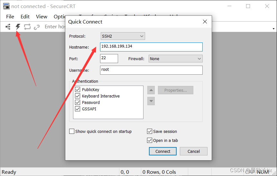Move authentication method down with arrow button
The height and width of the screenshot is (176, 277).
(x=151, y=101)
